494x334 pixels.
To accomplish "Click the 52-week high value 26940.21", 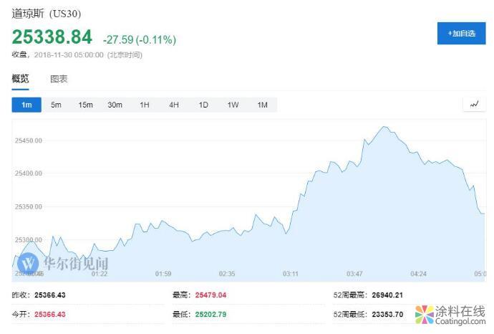I will (387, 295).
